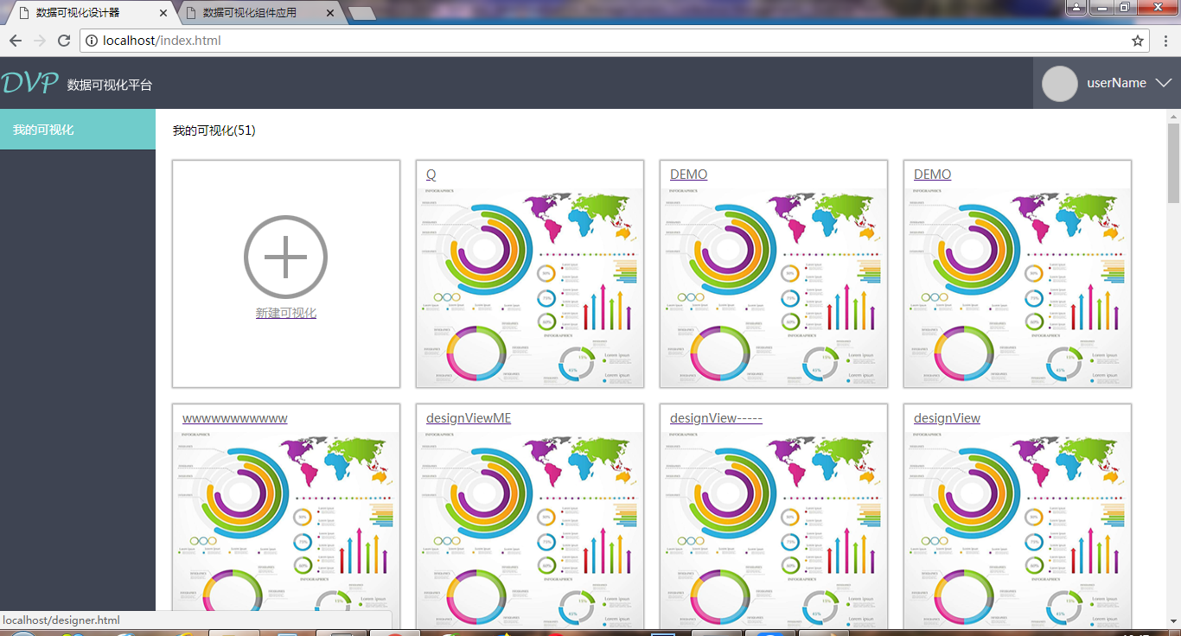Select the Q card infographic thumbnail
1181x636 pixels.
pyautogui.click(x=530, y=287)
